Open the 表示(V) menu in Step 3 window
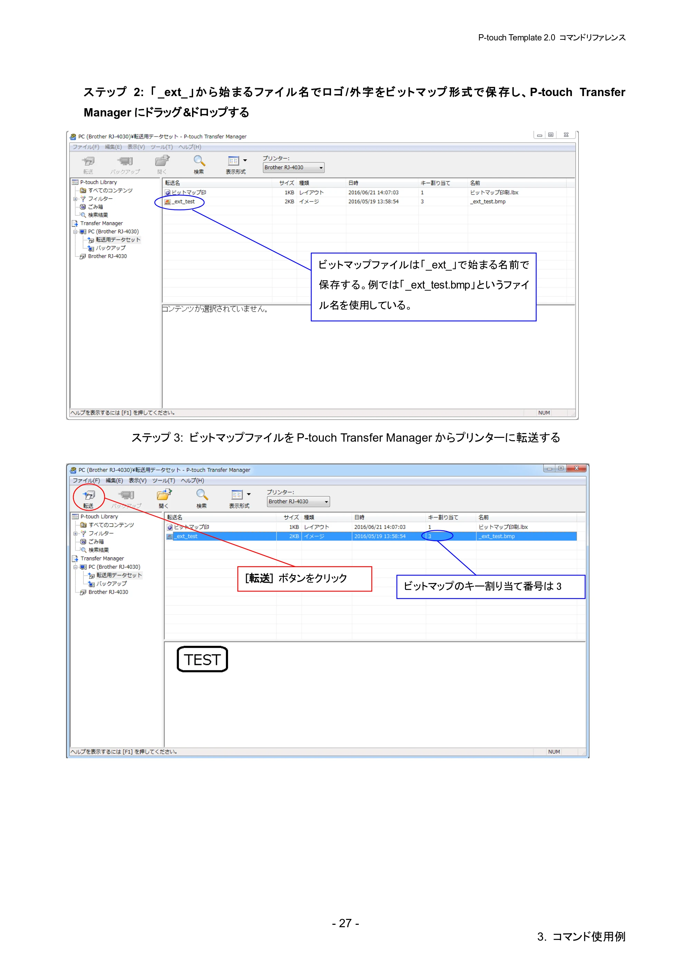 tap(138, 480)
